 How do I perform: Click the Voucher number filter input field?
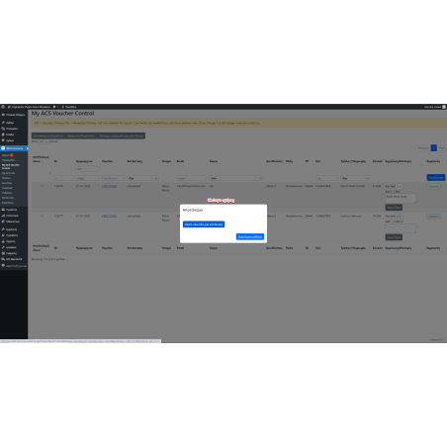point(113,178)
